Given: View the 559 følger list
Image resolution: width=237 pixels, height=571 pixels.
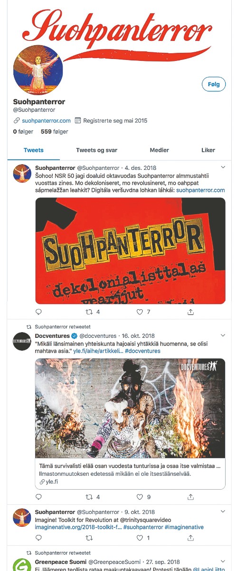Looking at the screenshot, I should [54, 131].
